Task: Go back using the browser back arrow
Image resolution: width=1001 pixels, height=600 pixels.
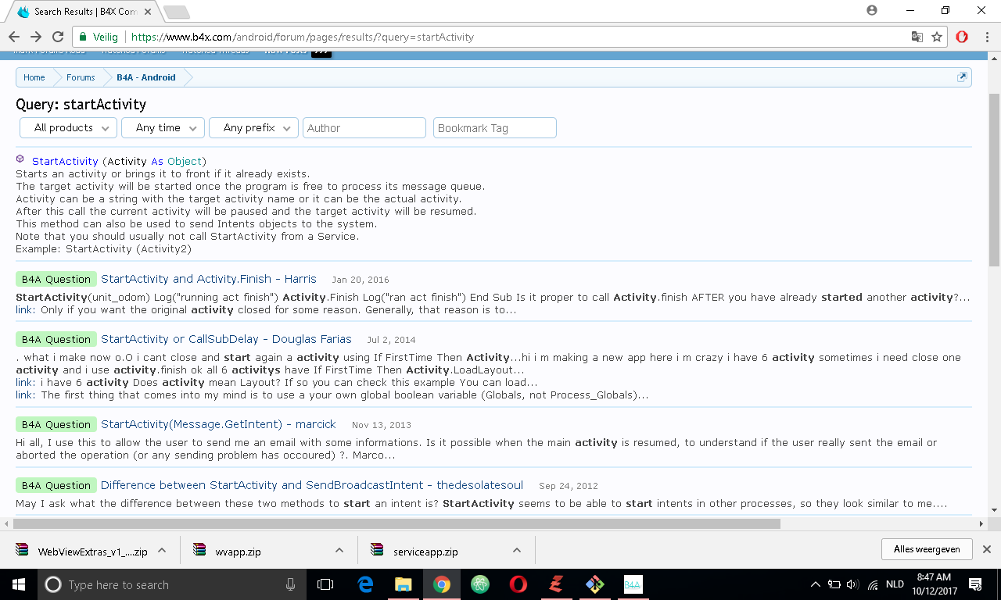Action: 14,37
